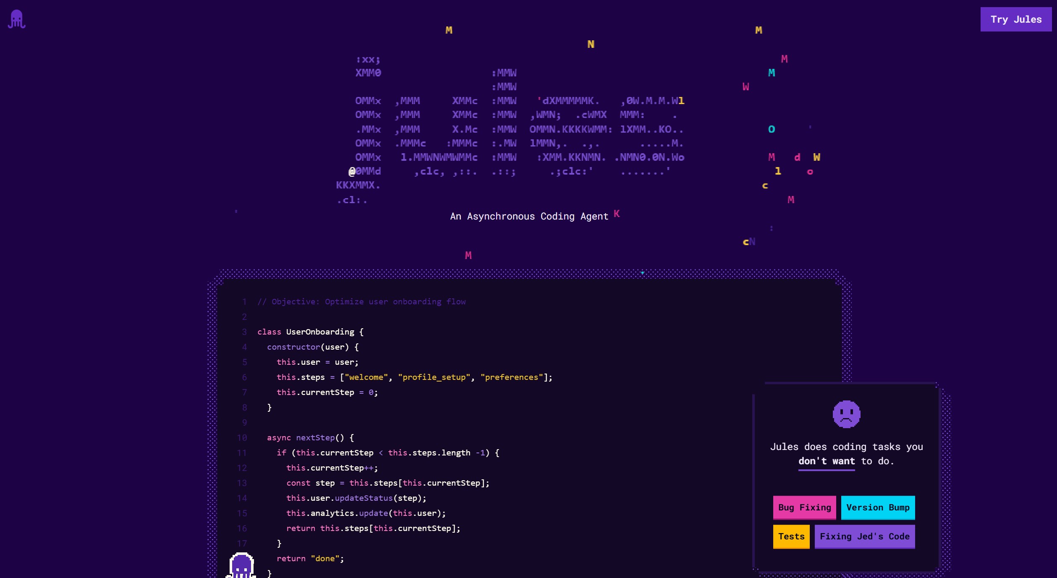
Task: Choose the yellow Tests tag
Action: 791,536
